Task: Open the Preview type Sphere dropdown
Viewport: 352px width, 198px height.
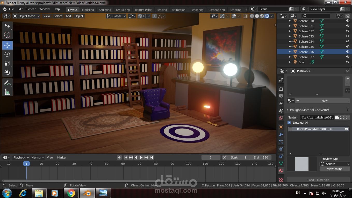Action: [x=335, y=164]
